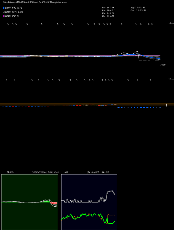This screenshot has width=174, height=230.
Task: Click the 'Pre C: 0.21' value
Action: tap(108, 16)
